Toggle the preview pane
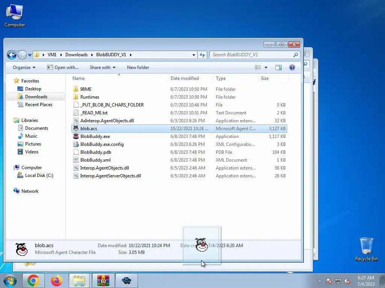 [279, 67]
